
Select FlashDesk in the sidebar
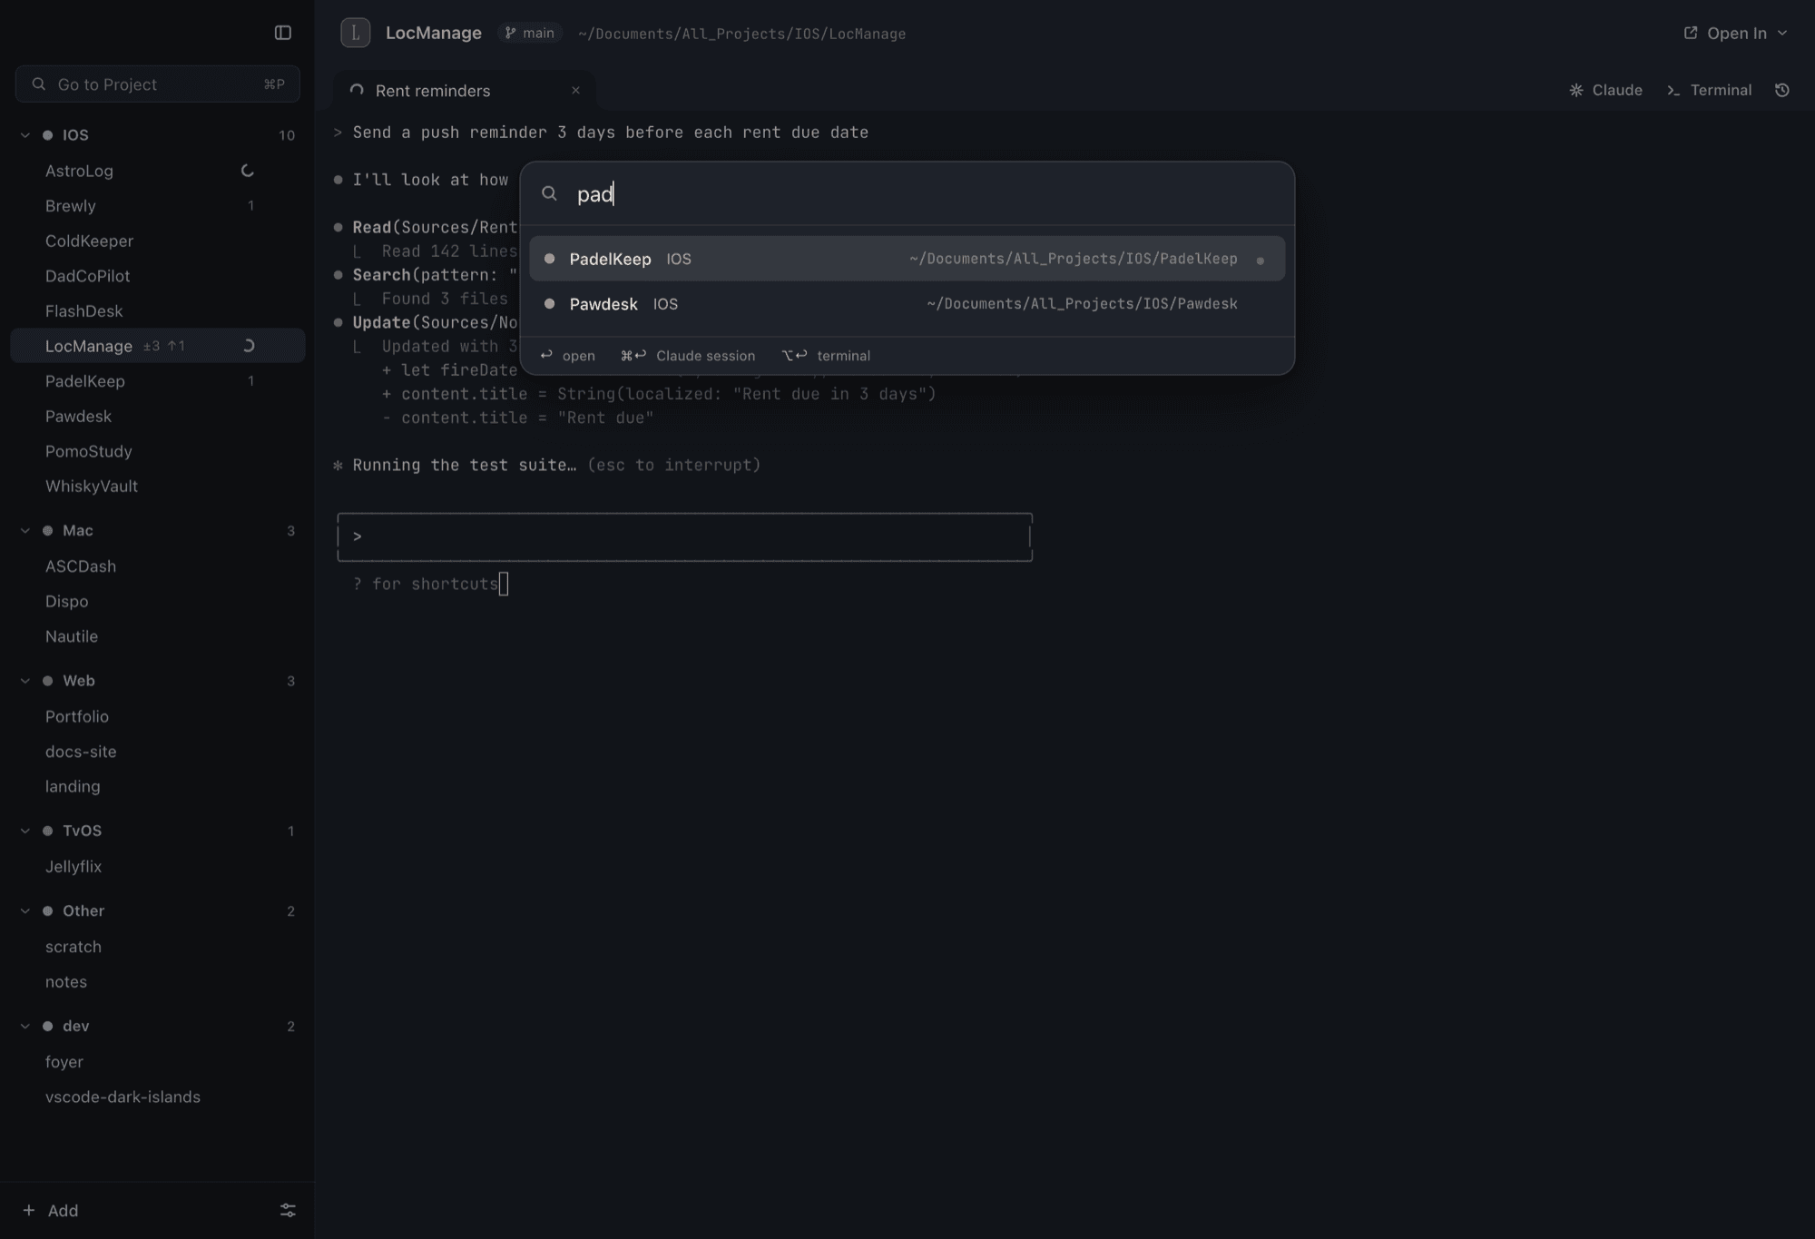click(158, 310)
